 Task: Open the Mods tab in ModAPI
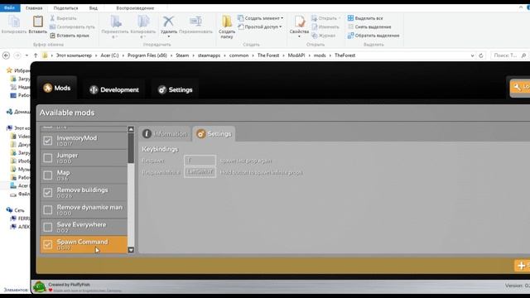click(x=57, y=88)
